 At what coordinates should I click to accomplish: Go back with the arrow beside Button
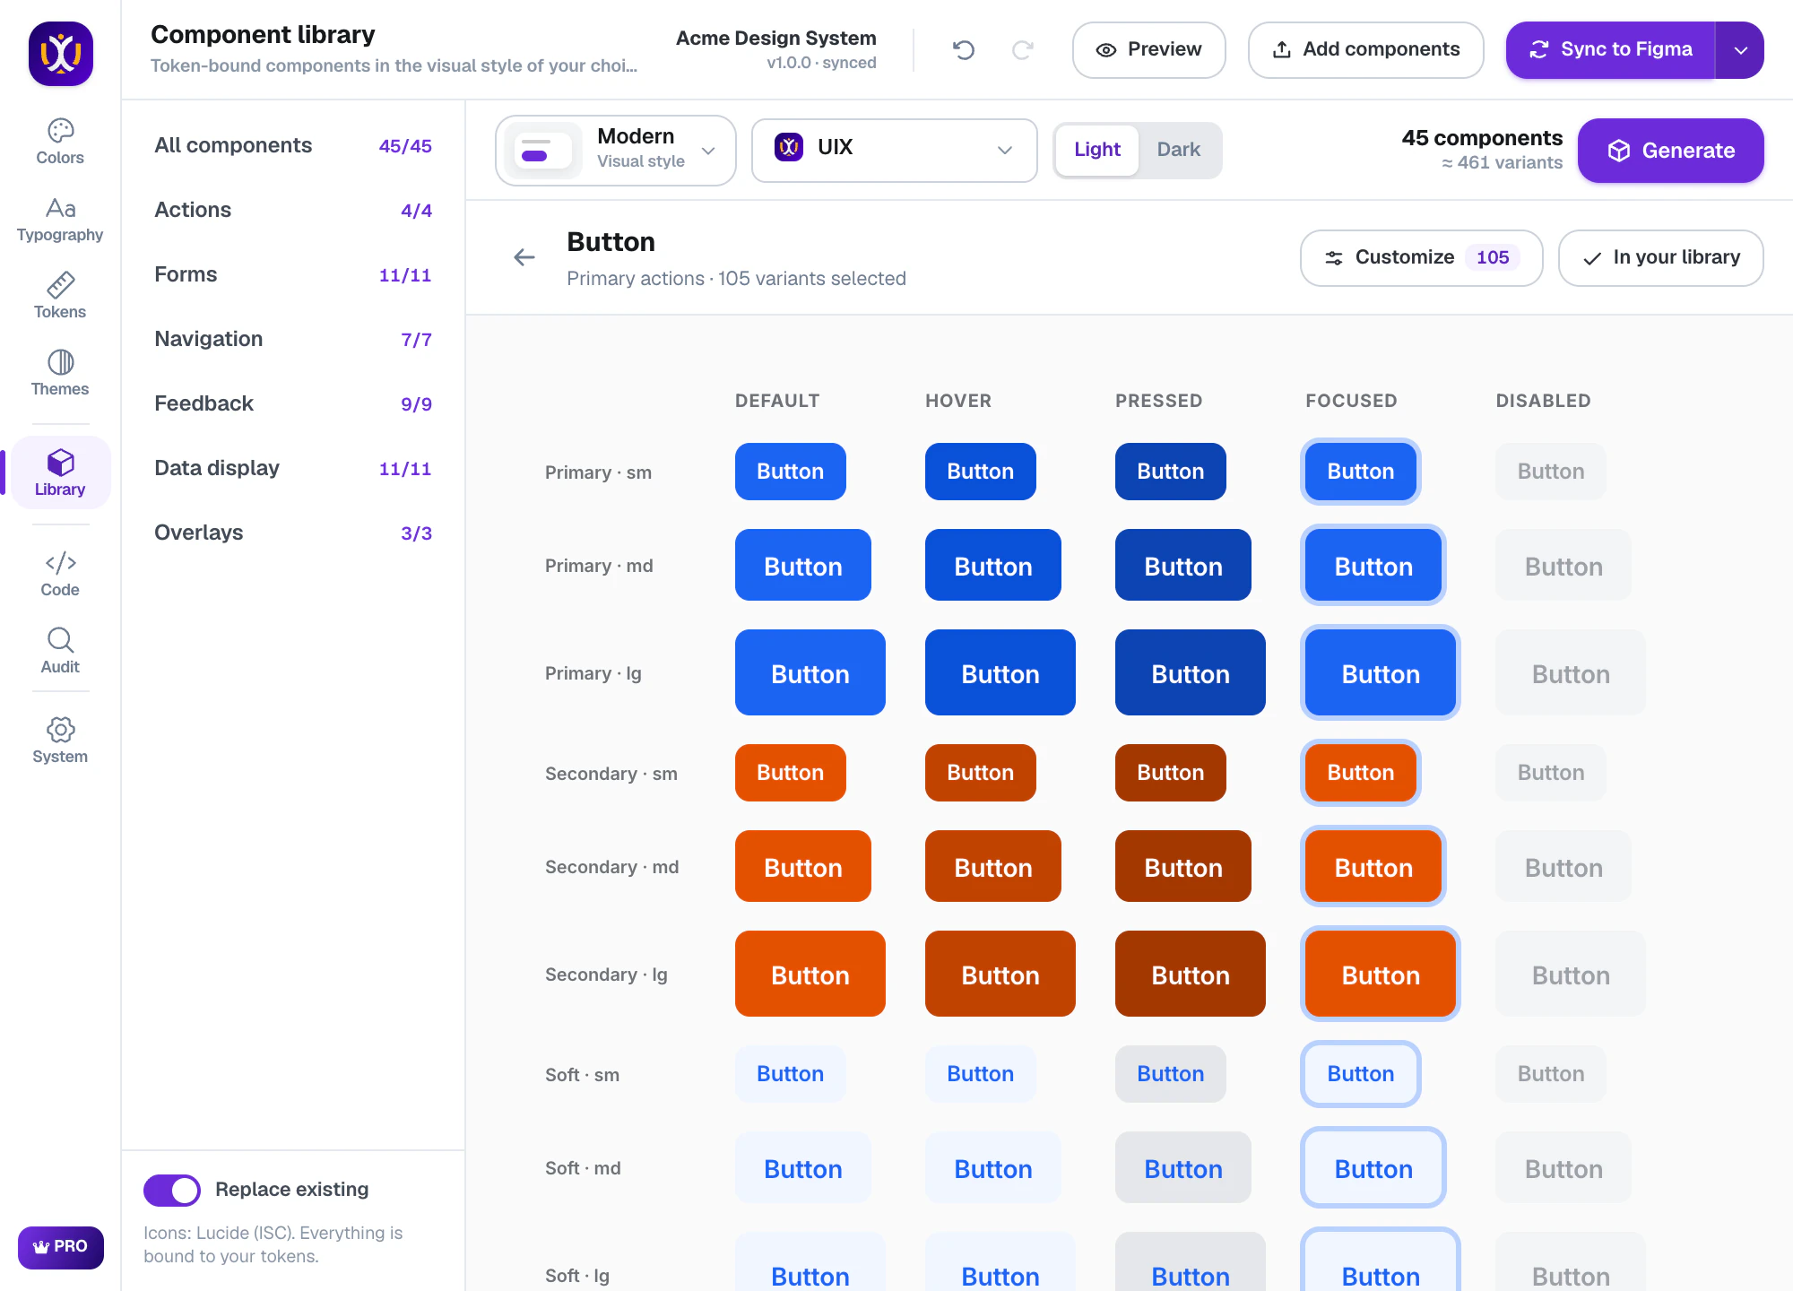(524, 258)
